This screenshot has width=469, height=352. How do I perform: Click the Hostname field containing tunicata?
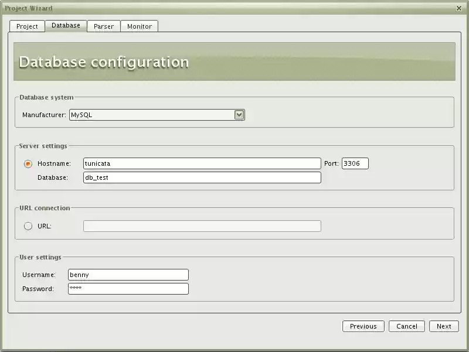[202, 163]
